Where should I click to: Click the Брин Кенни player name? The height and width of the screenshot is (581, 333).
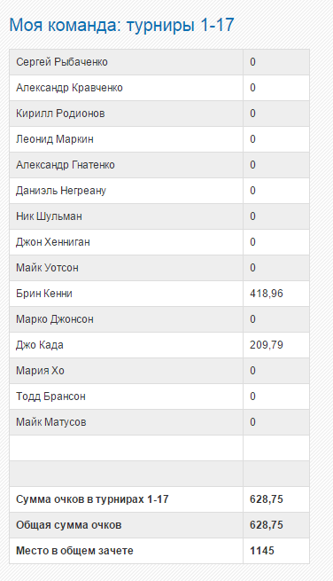coord(44,294)
